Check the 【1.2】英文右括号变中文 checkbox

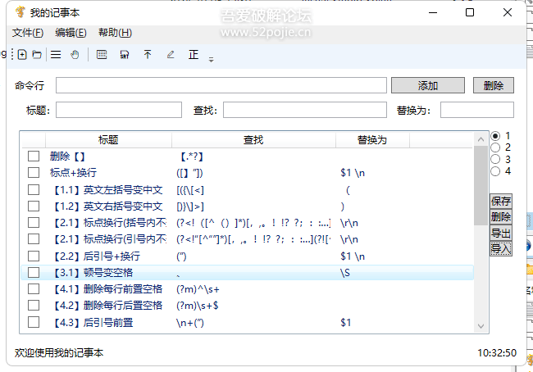point(34,206)
